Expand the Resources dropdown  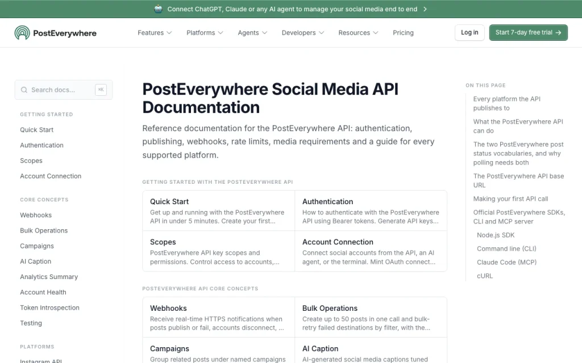pyautogui.click(x=358, y=32)
